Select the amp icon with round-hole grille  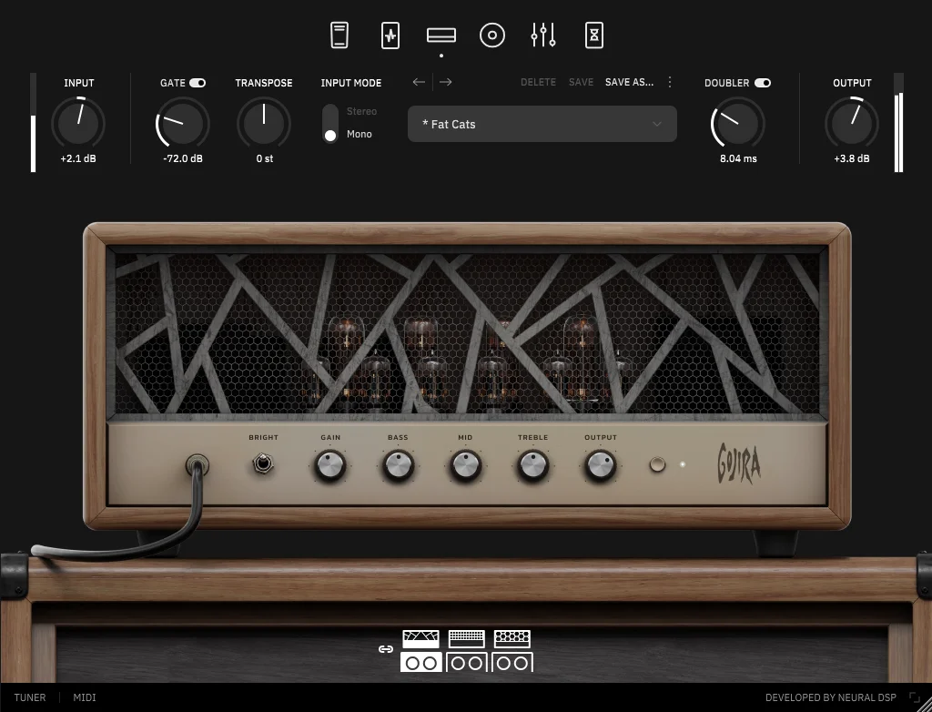coord(512,639)
